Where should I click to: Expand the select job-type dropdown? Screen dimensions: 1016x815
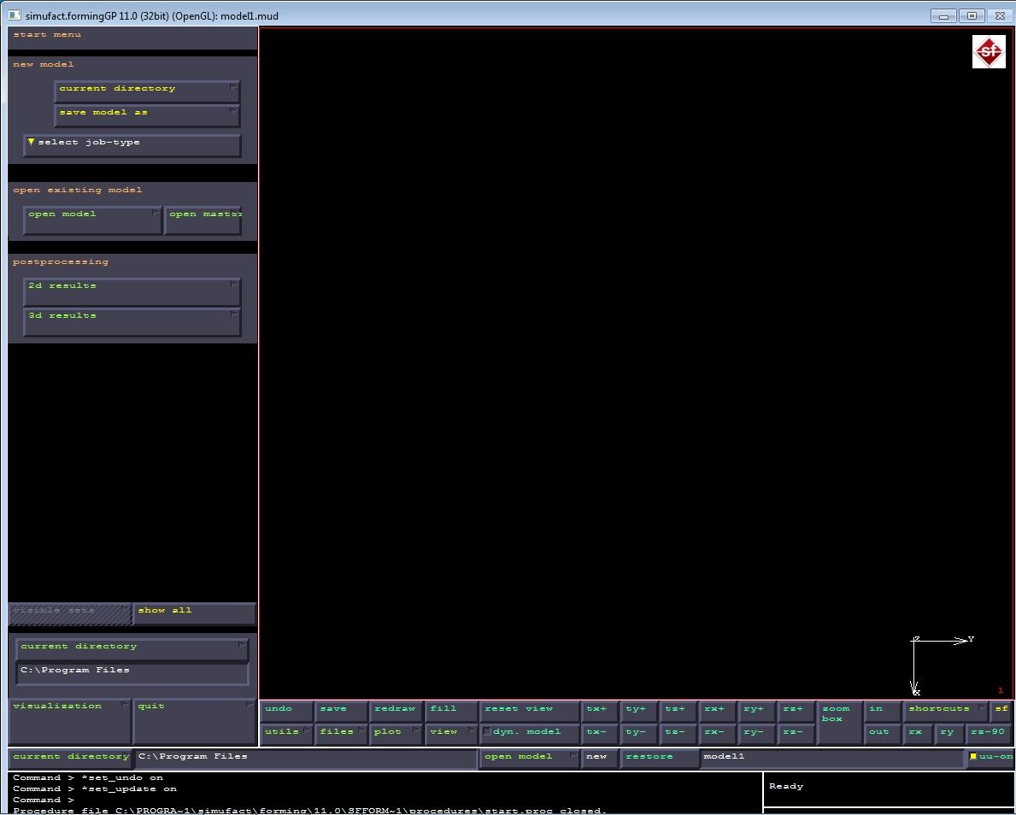[132, 144]
